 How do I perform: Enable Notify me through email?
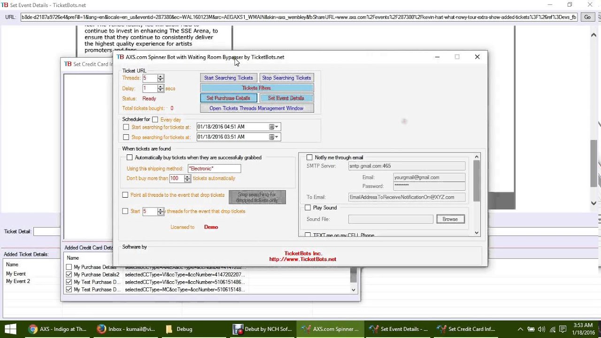(x=309, y=158)
